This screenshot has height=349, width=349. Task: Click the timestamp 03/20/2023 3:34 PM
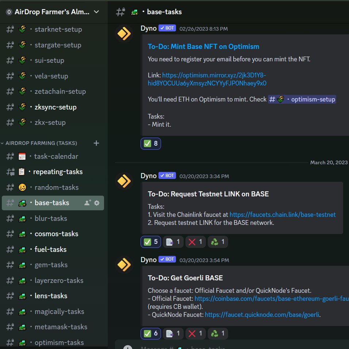204,176
